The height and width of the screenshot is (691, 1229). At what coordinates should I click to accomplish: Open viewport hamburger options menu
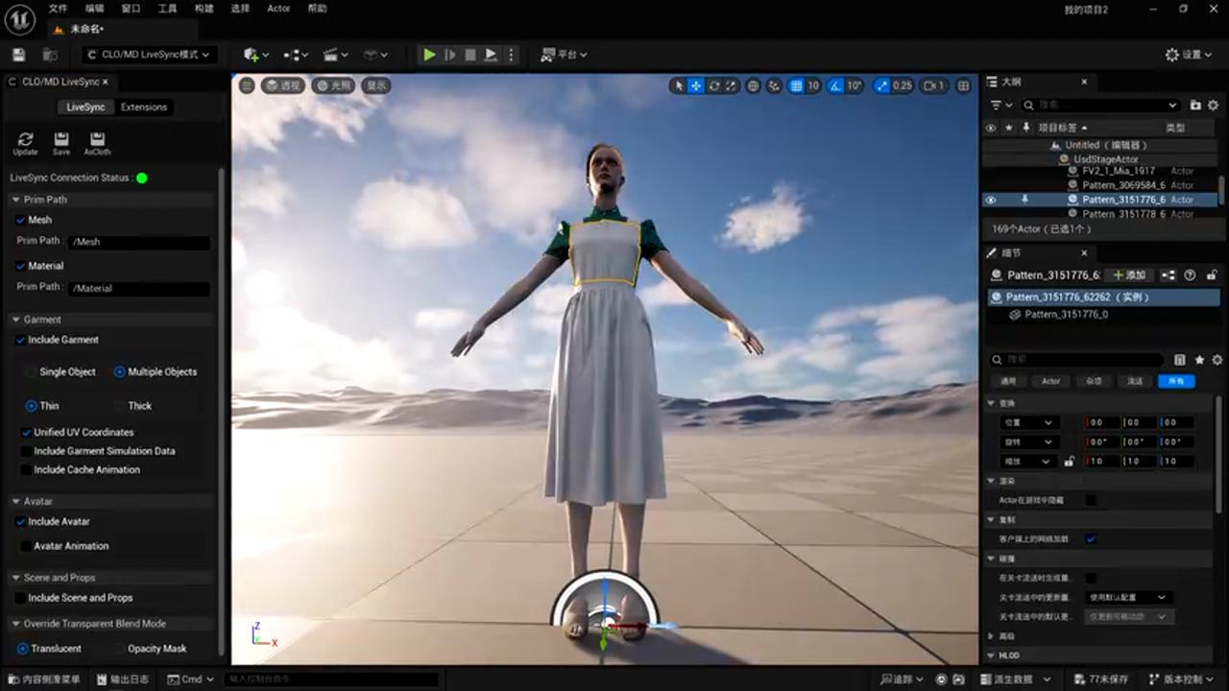pos(247,85)
